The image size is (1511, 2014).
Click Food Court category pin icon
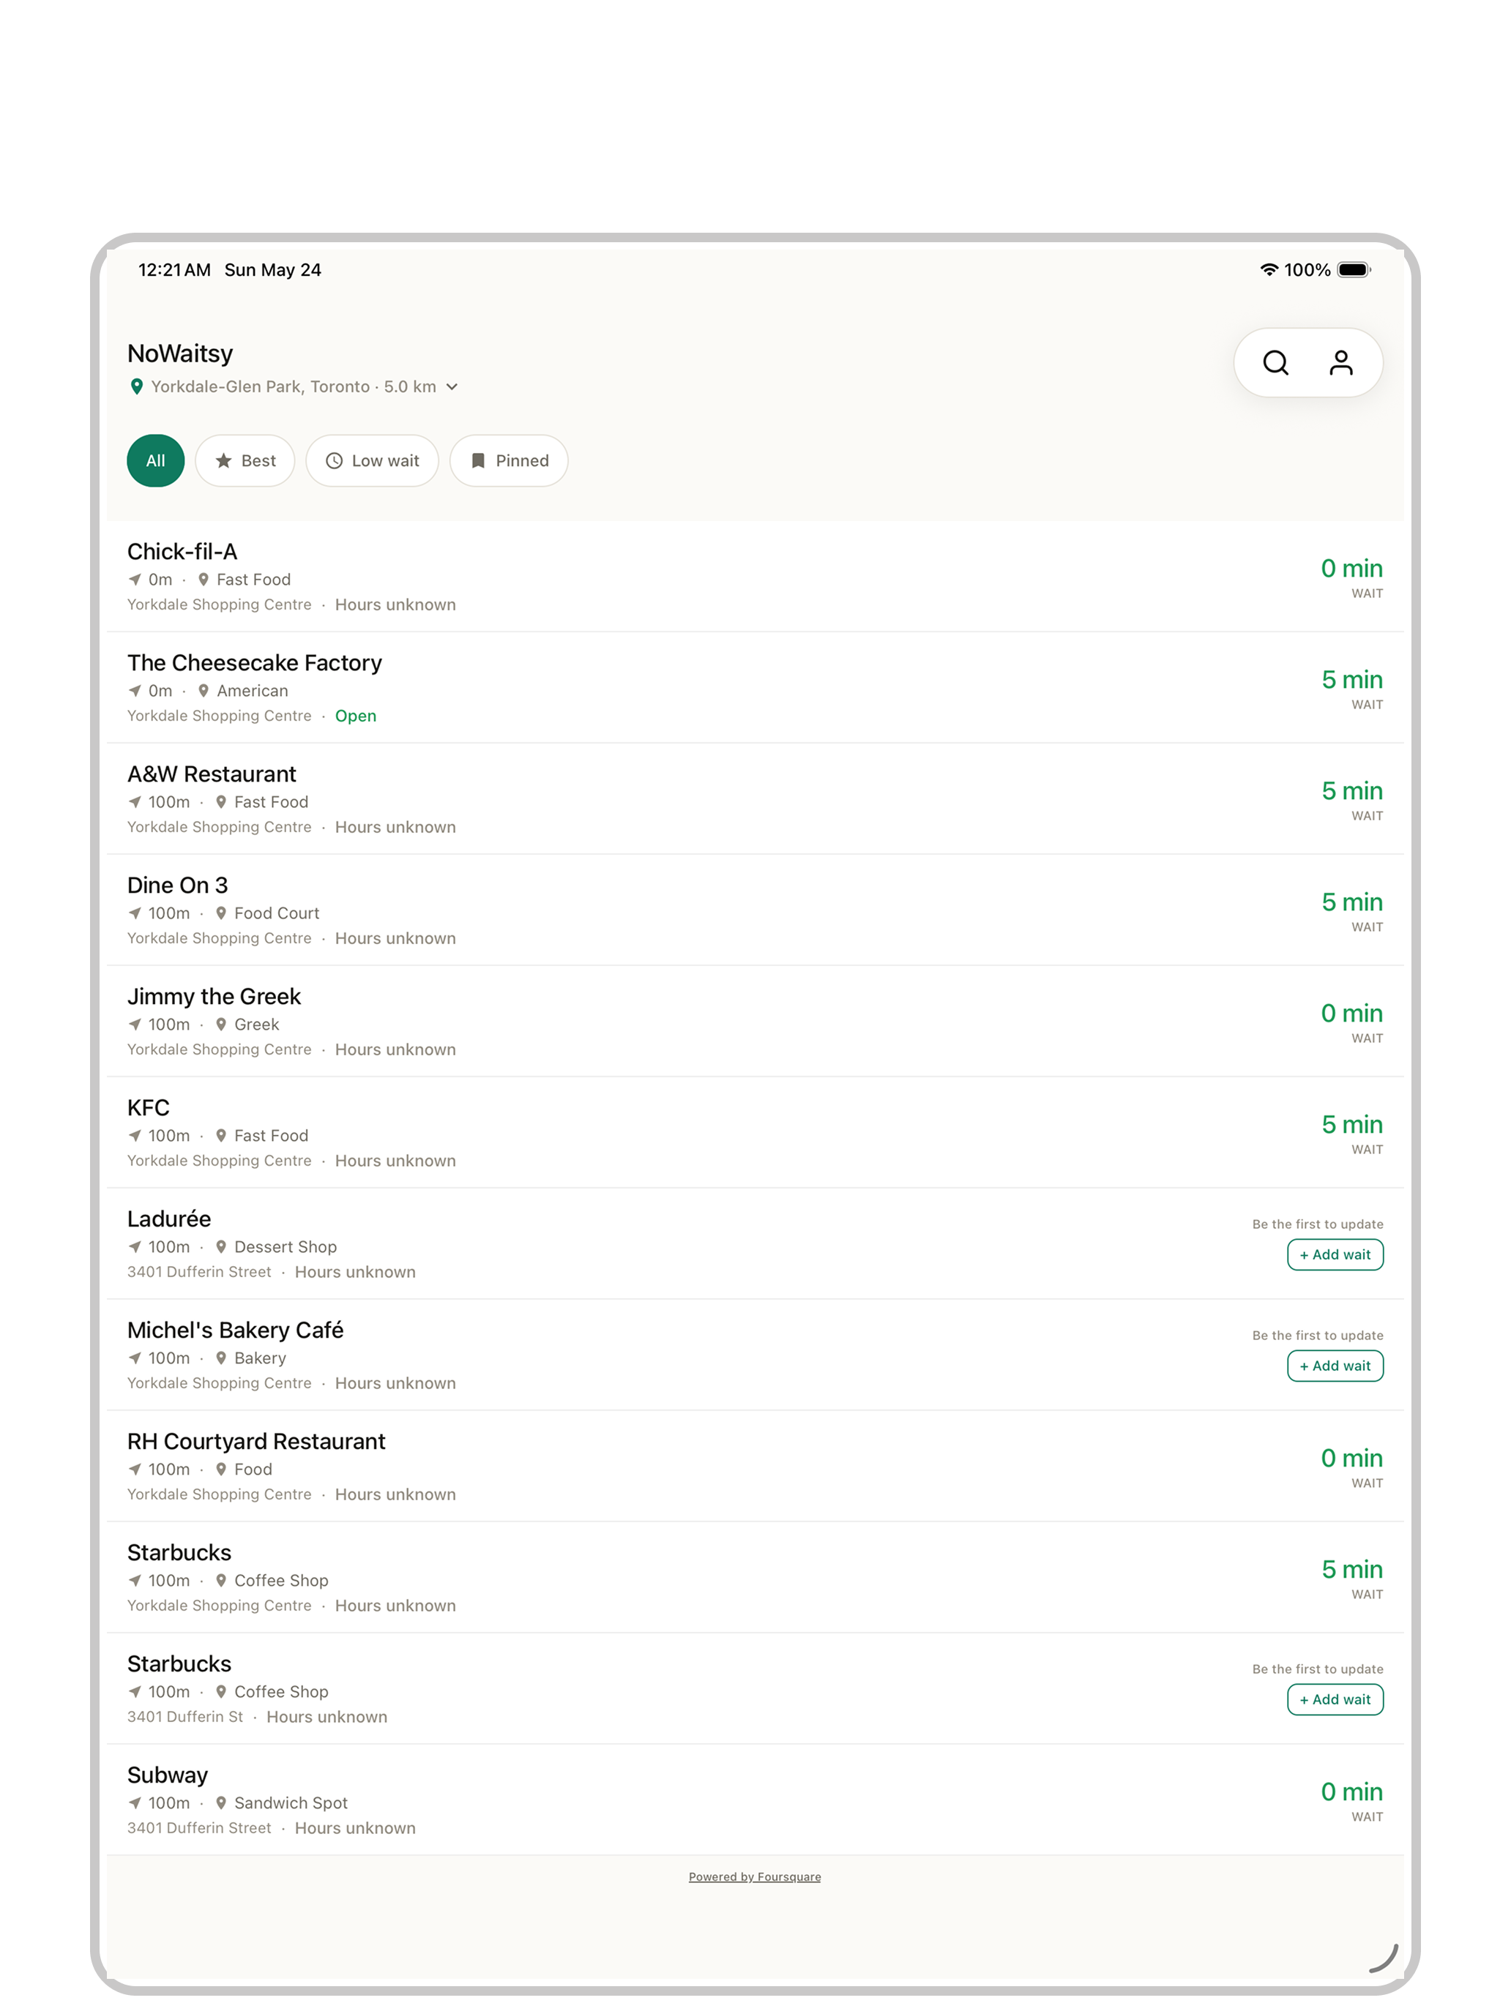pos(221,913)
